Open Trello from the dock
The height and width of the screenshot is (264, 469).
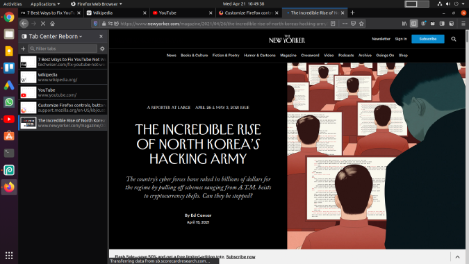coord(9,68)
